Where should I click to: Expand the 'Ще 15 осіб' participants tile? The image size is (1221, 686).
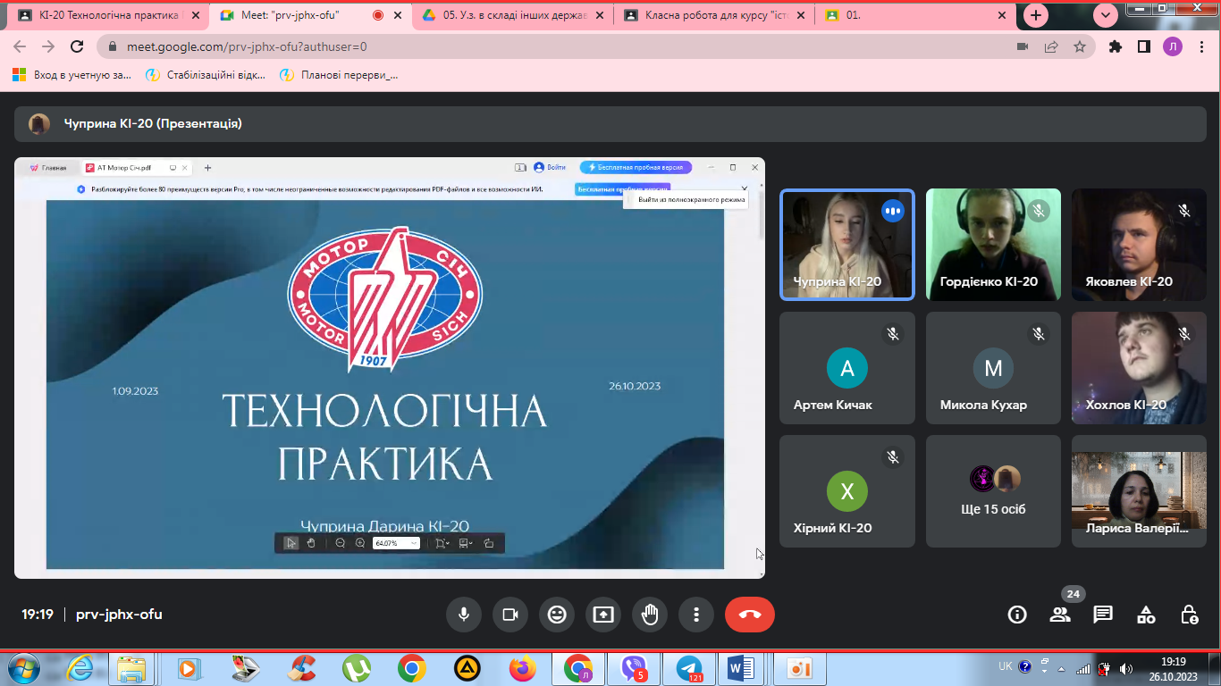click(993, 491)
